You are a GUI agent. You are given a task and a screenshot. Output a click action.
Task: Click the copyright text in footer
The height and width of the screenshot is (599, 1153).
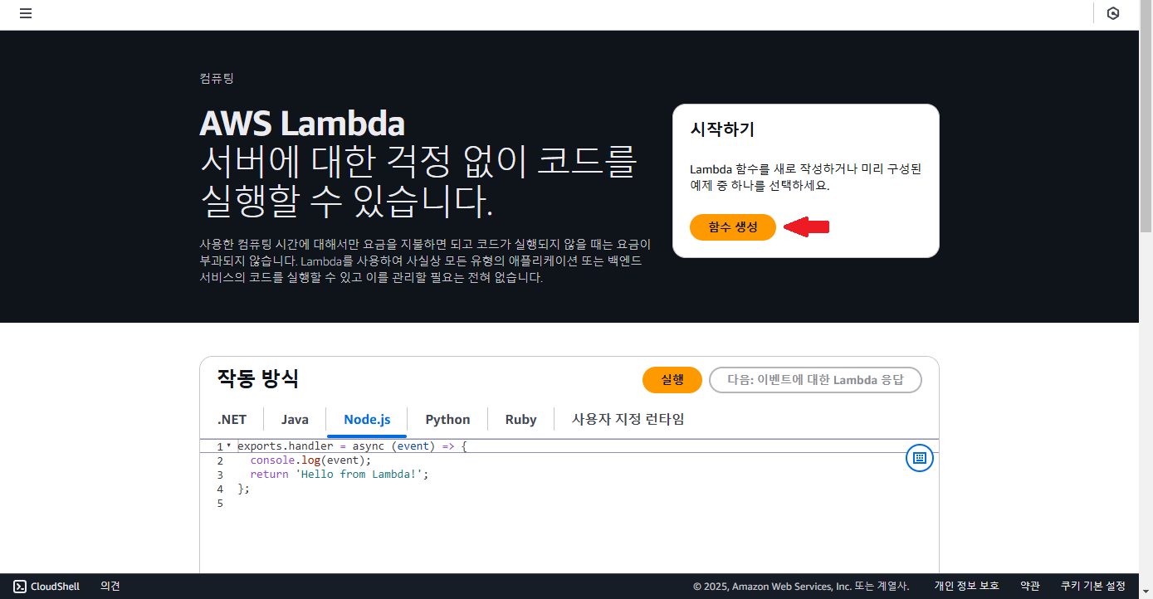tap(801, 586)
